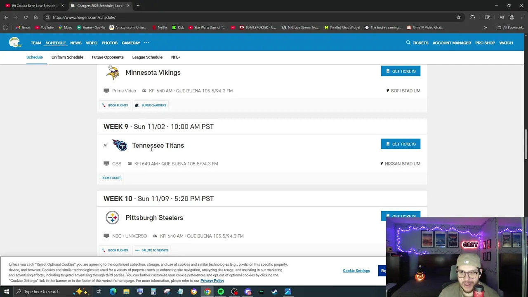The image size is (528, 297).
Task: Click the Tennessee Titans team name
Action: [x=158, y=145]
